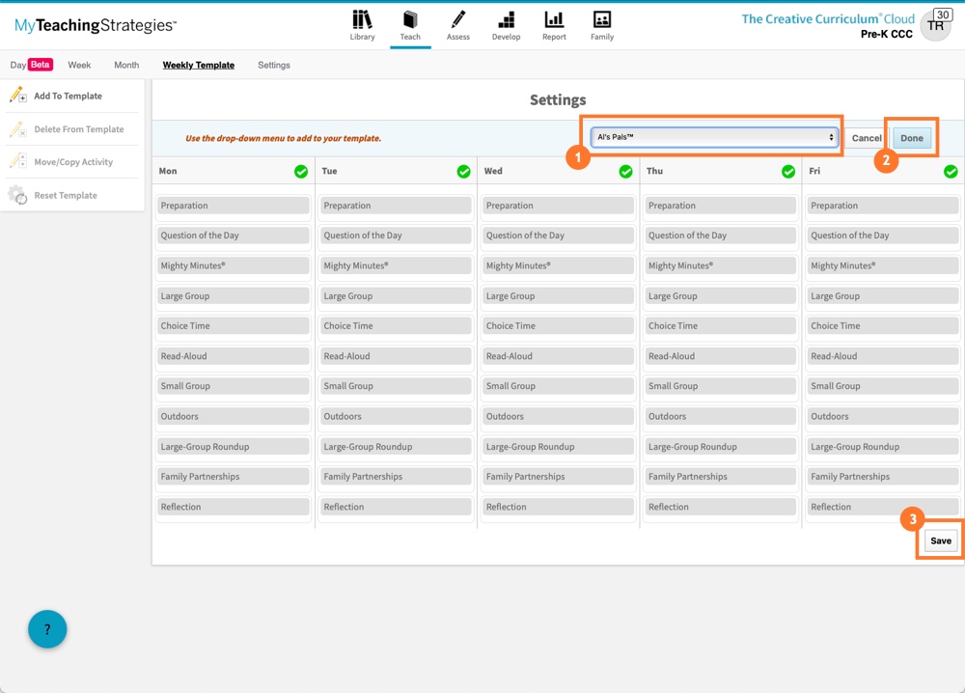Open the Develop blocks icon
The width and height of the screenshot is (965, 693).
[x=506, y=20]
